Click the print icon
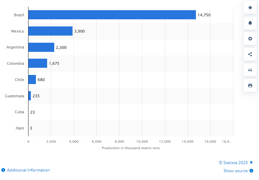The height and width of the screenshot is (180, 259). point(250,85)
